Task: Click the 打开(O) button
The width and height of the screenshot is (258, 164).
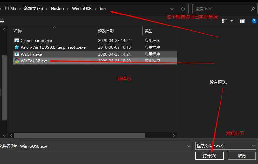Action: pyautogui.click(x=210, y=156)
